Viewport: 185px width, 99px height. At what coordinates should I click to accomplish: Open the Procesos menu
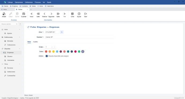pyautogui.click(x=38, y=2)
